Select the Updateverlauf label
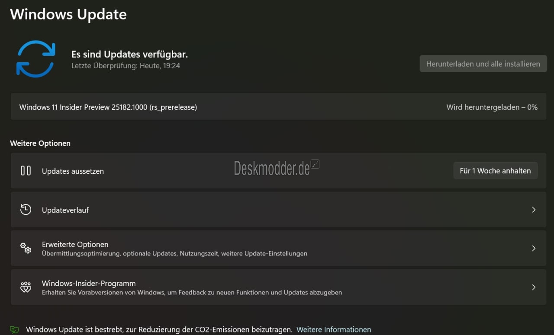 tap(65, 210)
